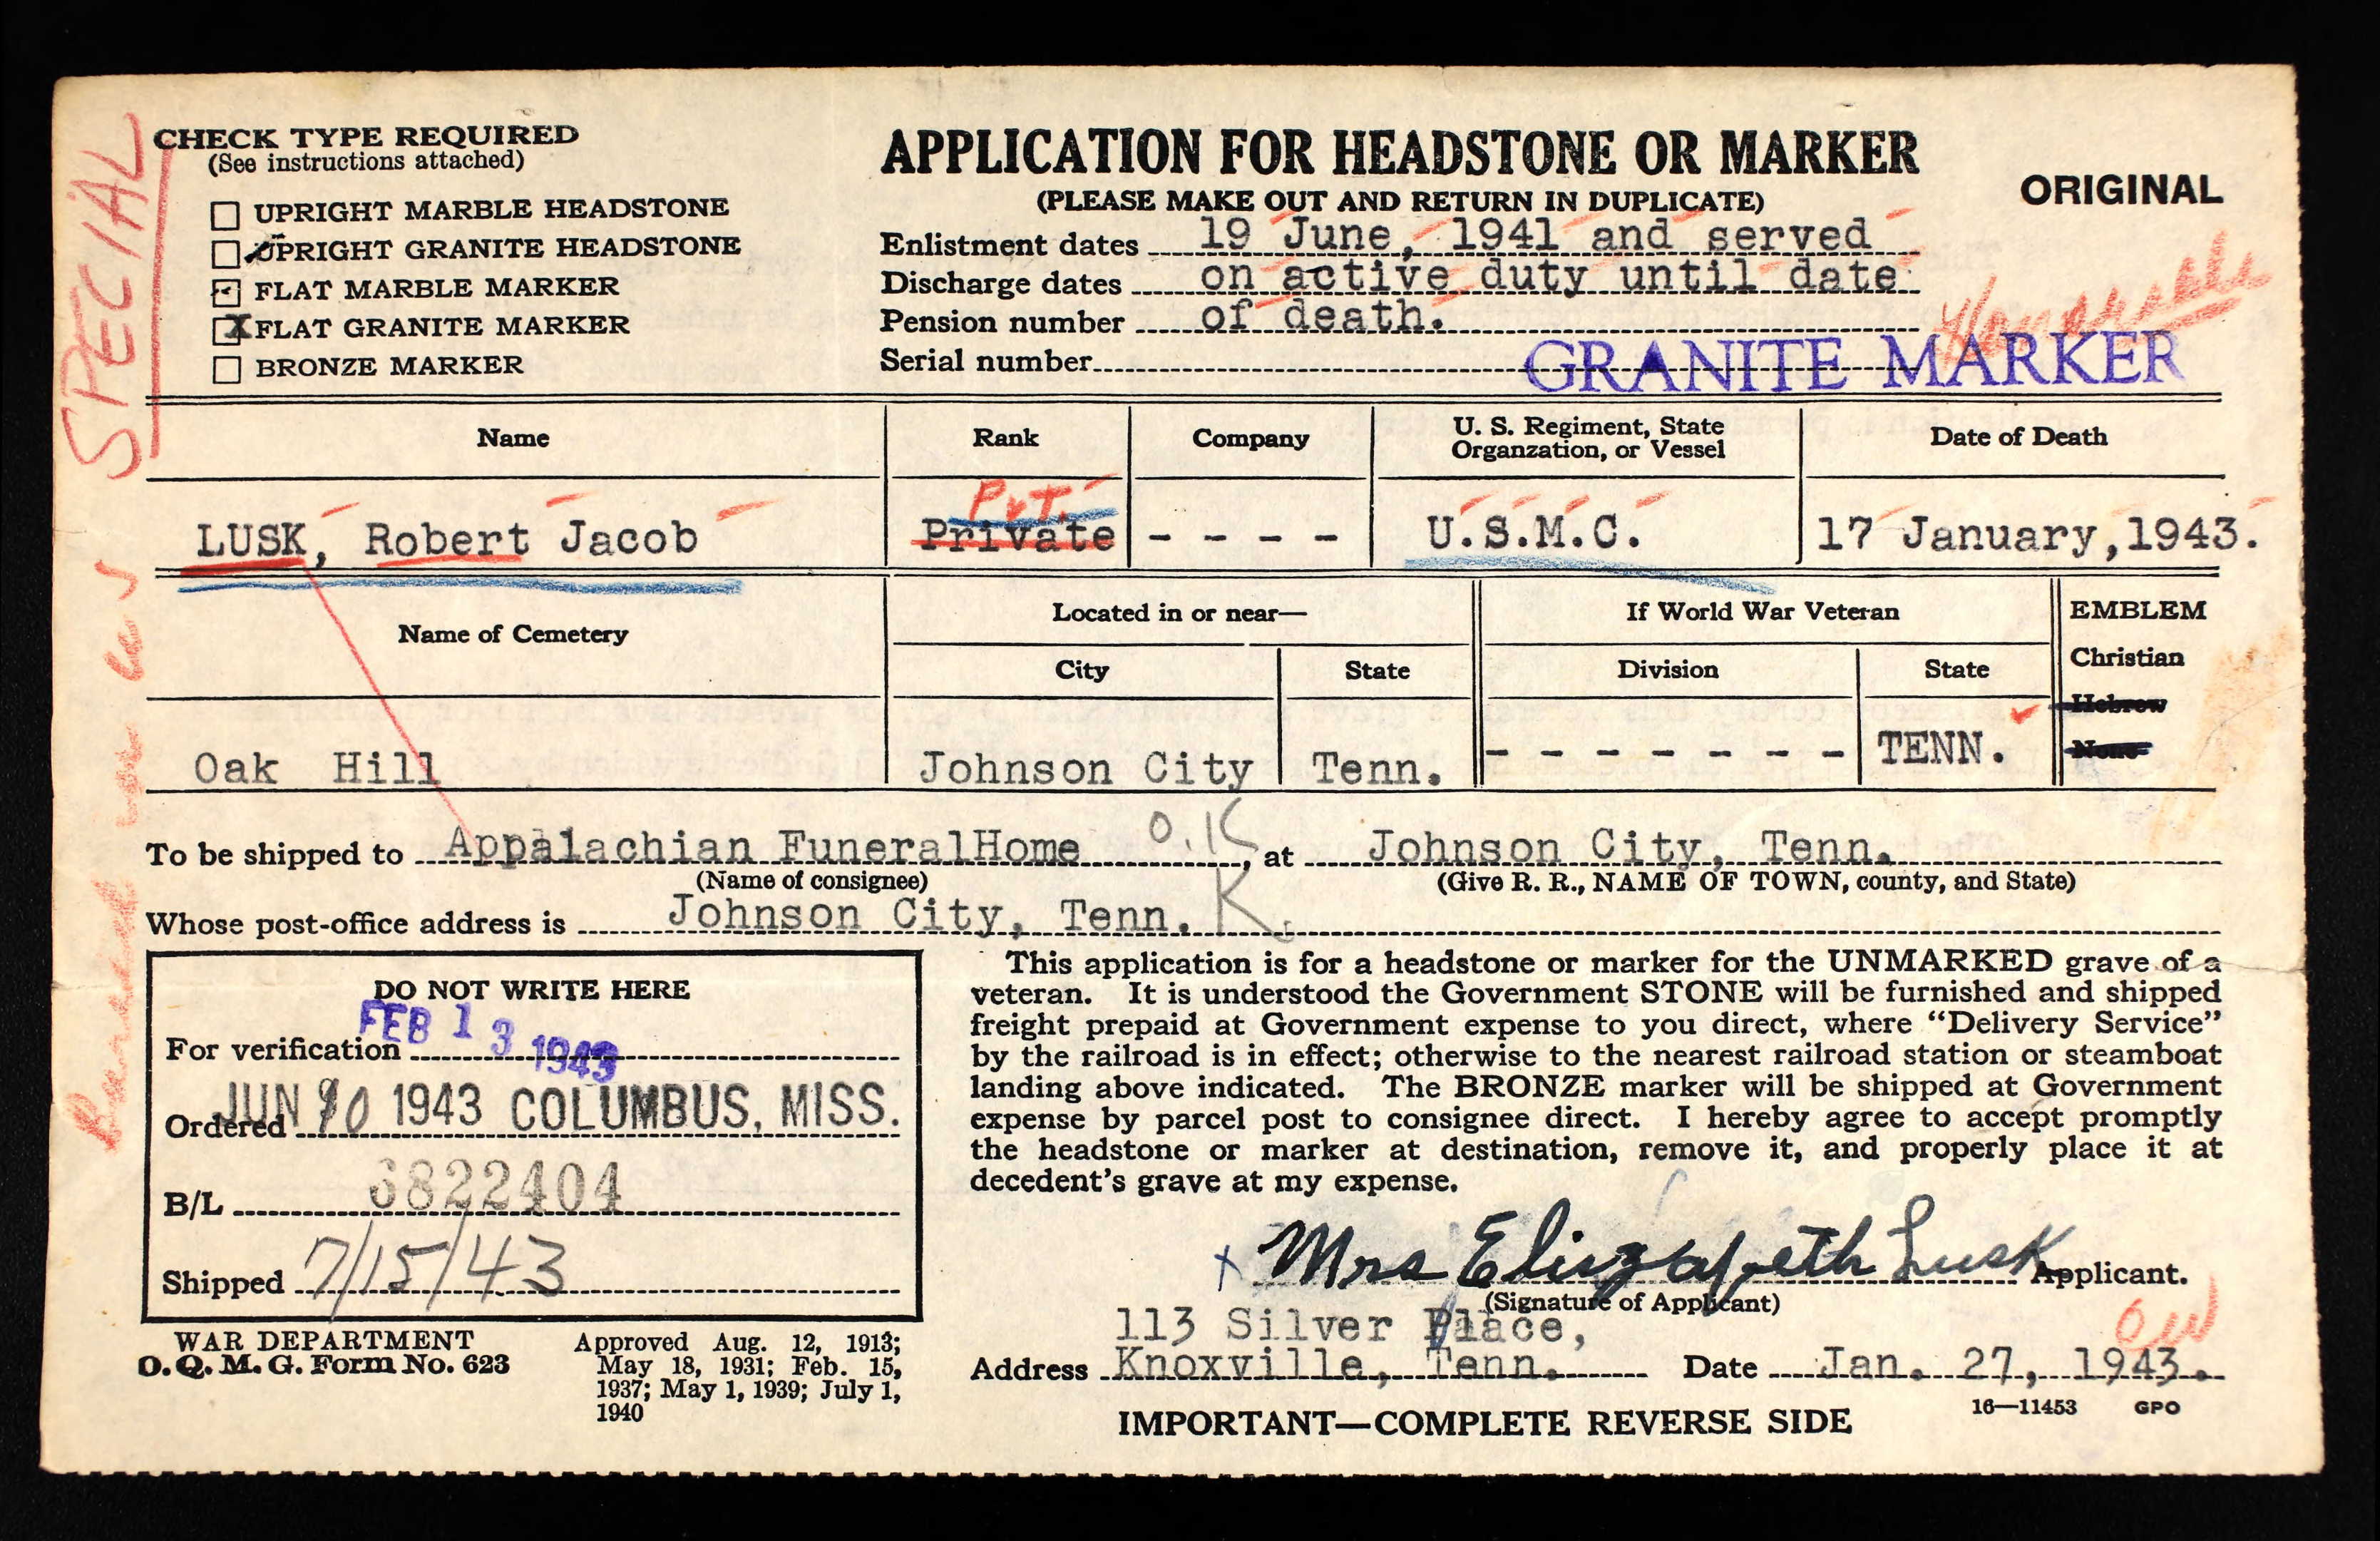Viewport: 2380px width, 1541px height.
Task: Click the purple GRANITE MARKER stamp
Action: (1850, 362)
